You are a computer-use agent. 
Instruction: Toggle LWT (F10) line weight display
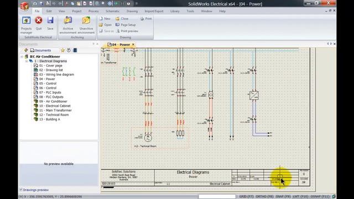300,197
